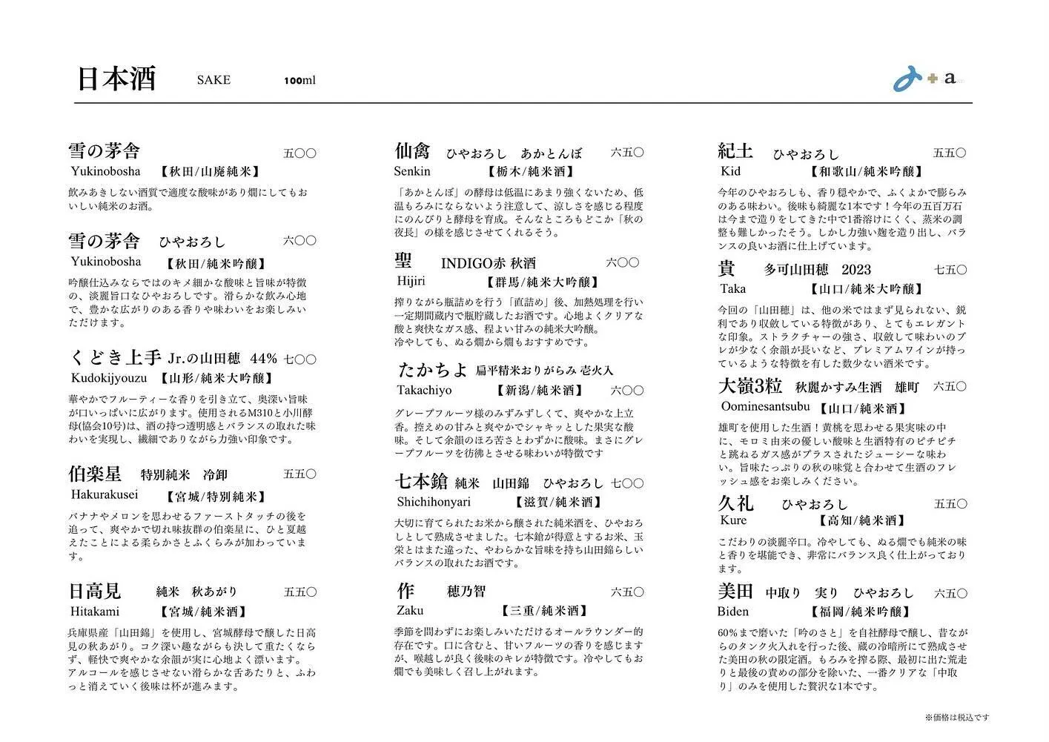
Task: Click the 100ml label in header
Action: (300, 80)
